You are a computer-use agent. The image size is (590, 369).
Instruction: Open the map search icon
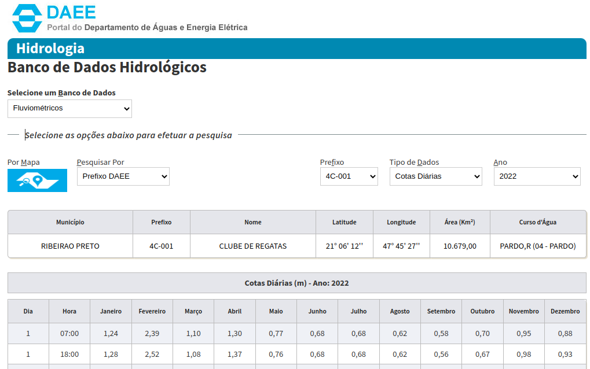[37, 180]
